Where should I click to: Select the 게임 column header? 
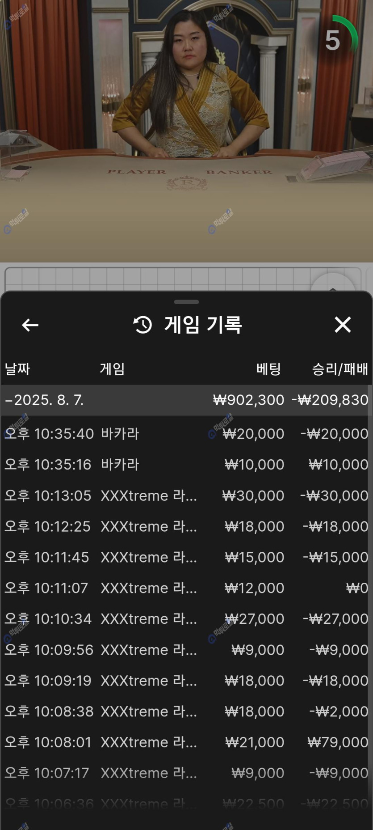pyautogui.click(x=112, y=369)
